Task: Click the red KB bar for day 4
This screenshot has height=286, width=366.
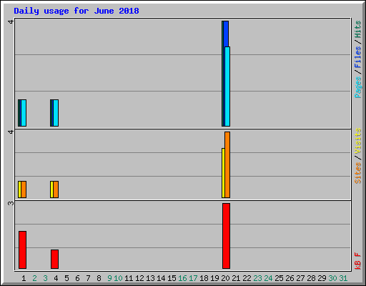Action: (x=54, y=260)
